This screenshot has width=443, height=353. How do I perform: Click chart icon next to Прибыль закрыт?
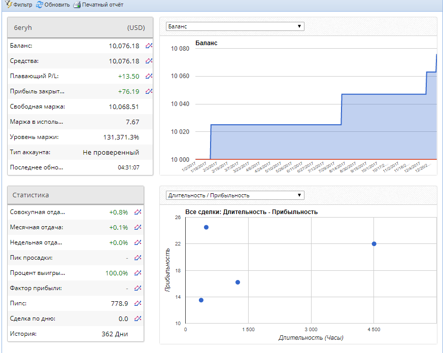tap(149, 91)
